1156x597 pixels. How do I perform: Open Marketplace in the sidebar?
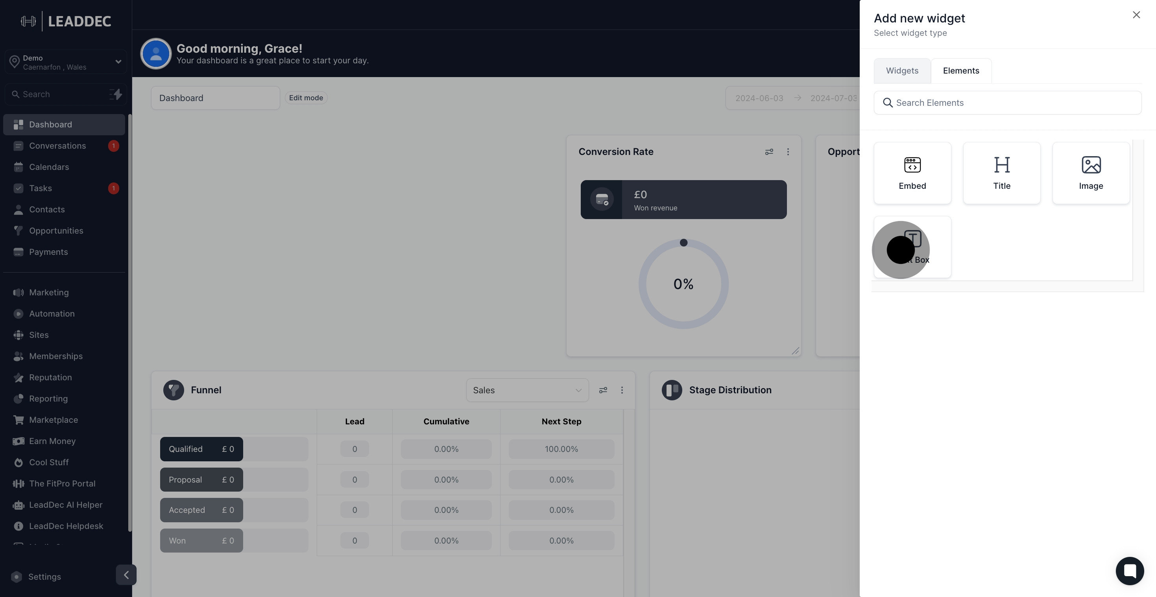pyautogui.click(x=64, y=420)
